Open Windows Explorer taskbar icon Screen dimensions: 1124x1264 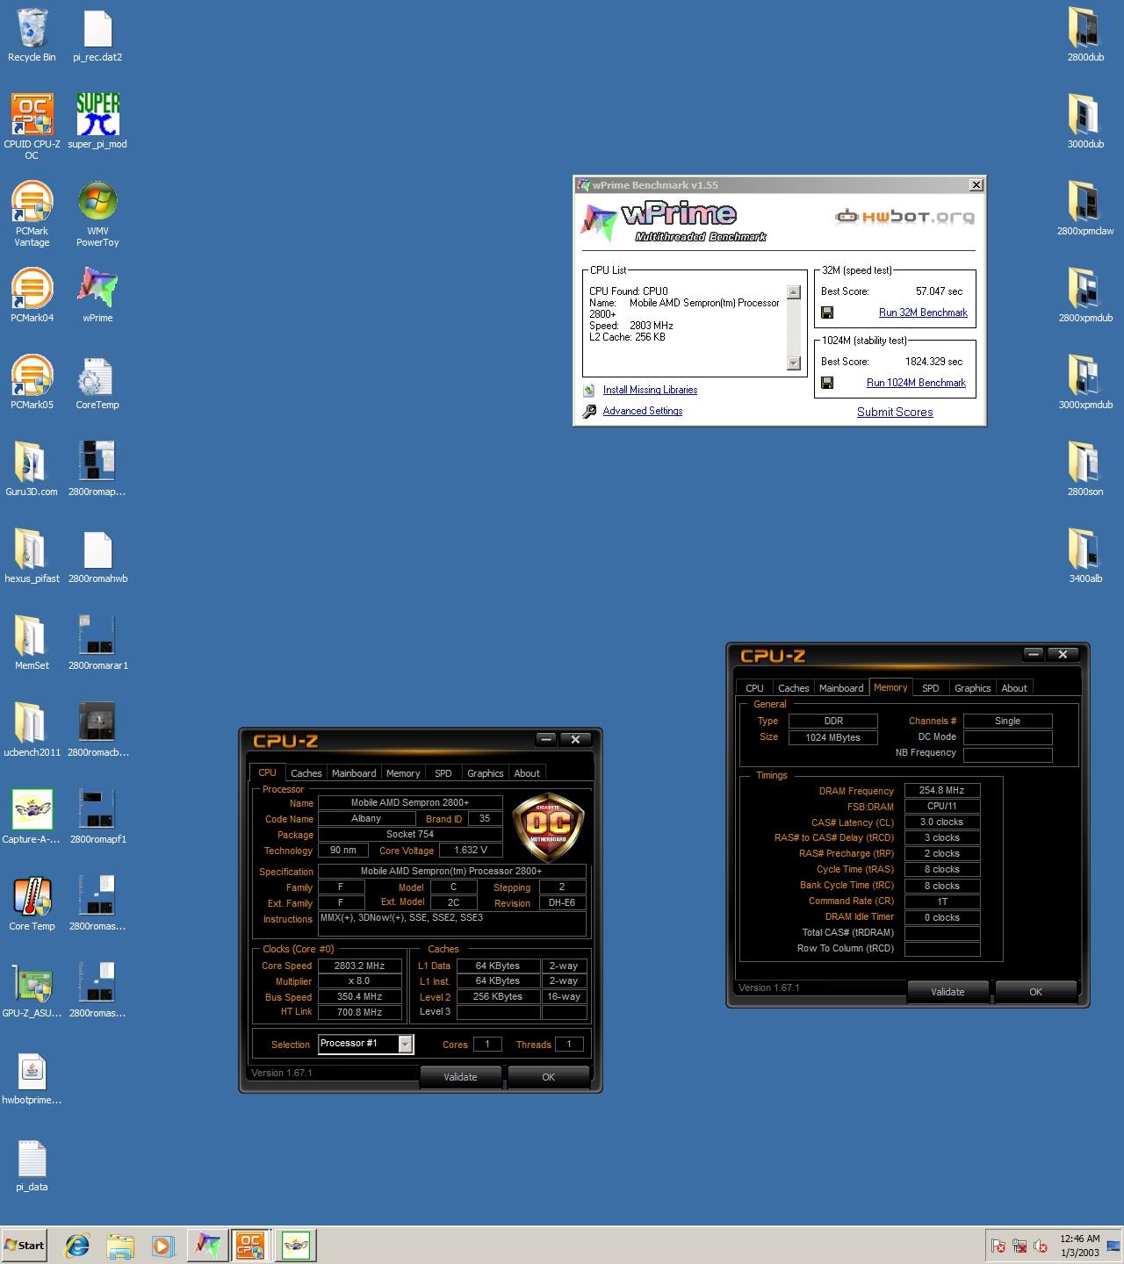coord(120,1245)
